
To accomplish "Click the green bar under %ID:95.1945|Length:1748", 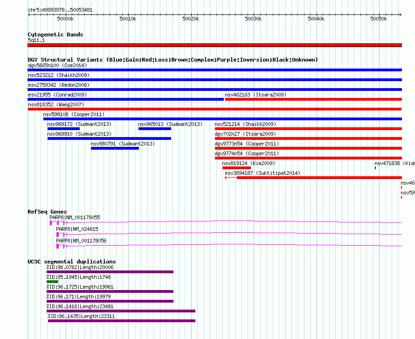I will click(52, 282).
